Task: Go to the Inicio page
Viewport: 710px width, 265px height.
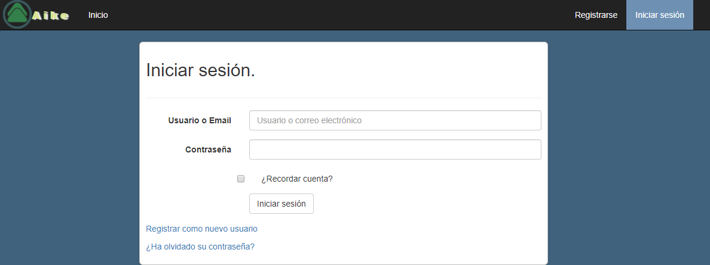Action: tap(98, 15)
